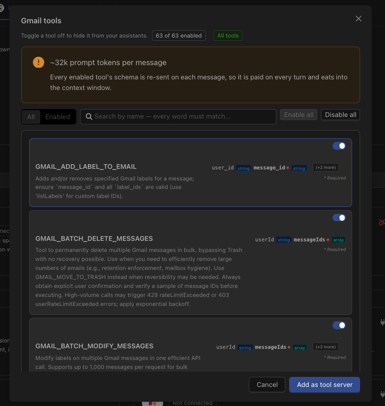
Task: Select the GMAIL_BATCH_DELETE_MESSAGES title
Action: [x=94, y=239]
